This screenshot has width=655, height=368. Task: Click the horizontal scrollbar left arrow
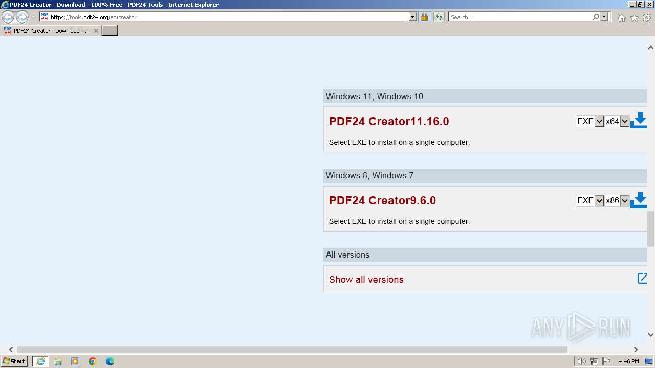pyautogui.click(x=11, y=350)
